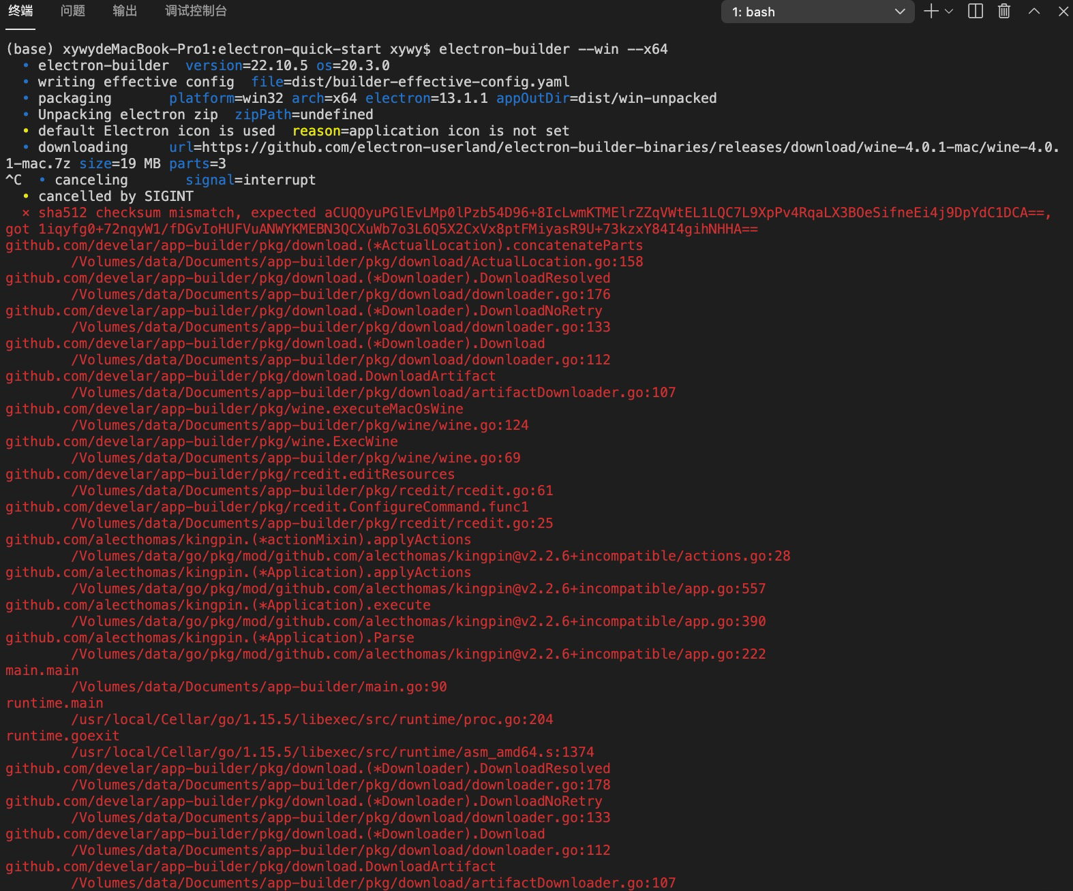Click 'electron=13.1.1' text
Image resolution: width=1073 pixels, height=891 pixels.
[x=427, y=98]
